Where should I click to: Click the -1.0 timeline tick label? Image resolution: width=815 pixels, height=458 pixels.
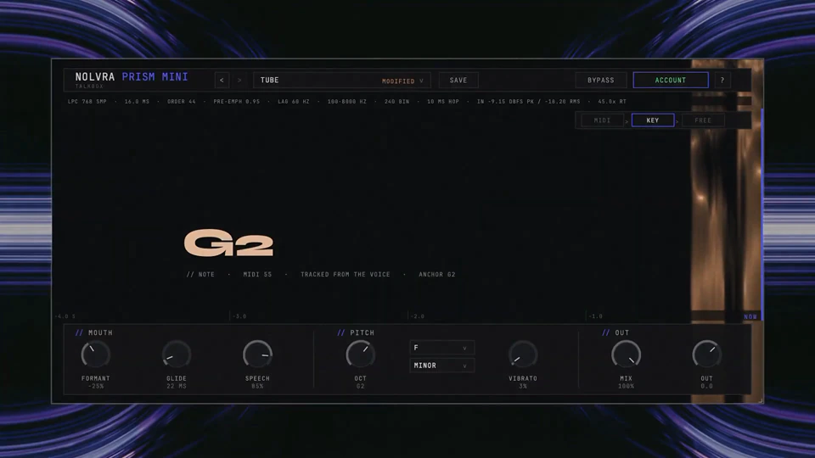coord(595,316)
